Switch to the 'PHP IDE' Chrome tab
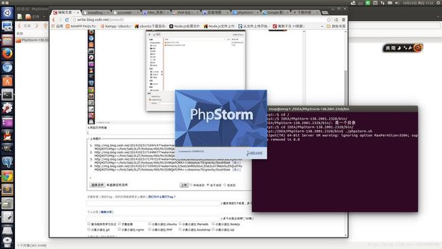Image resolution: width=442 pixels, height=249 pixels. point(185,13)
